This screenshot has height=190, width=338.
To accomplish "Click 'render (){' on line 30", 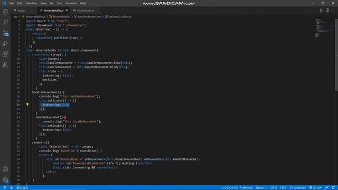I will pyautogui.click(x=41, y=142).
